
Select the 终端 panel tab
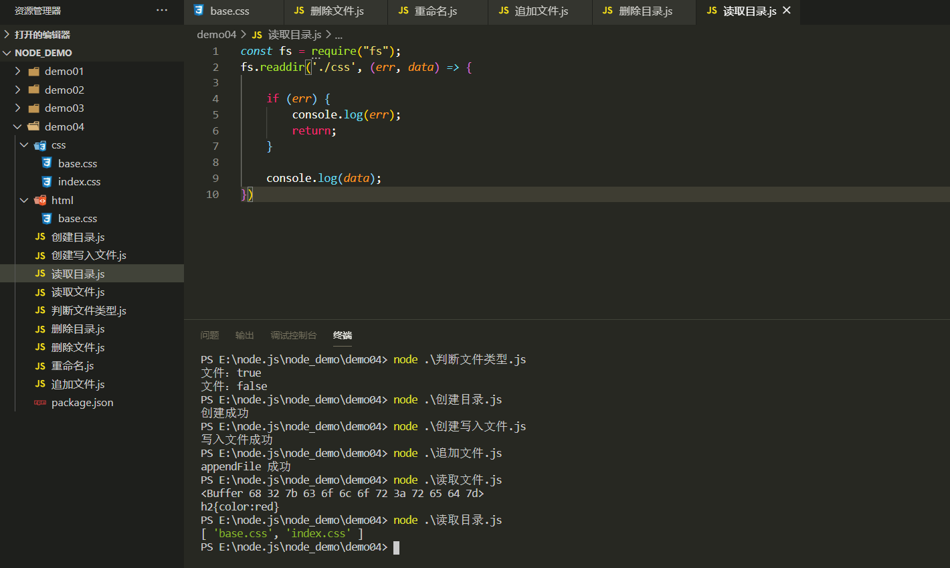343,335
